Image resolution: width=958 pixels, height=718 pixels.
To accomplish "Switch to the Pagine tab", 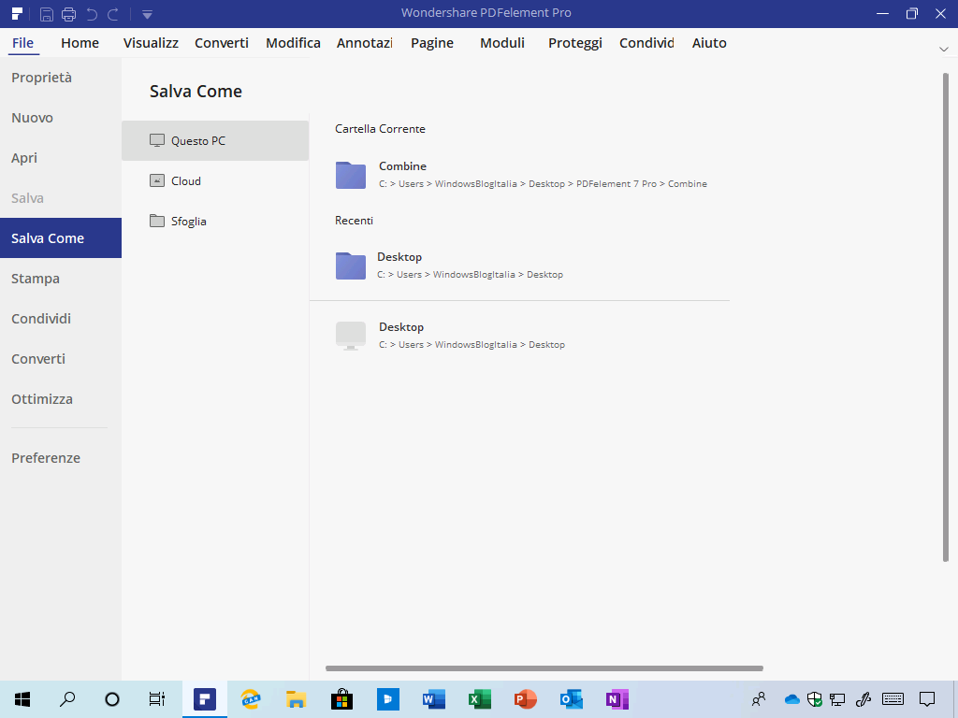I will tap(432, 43).
